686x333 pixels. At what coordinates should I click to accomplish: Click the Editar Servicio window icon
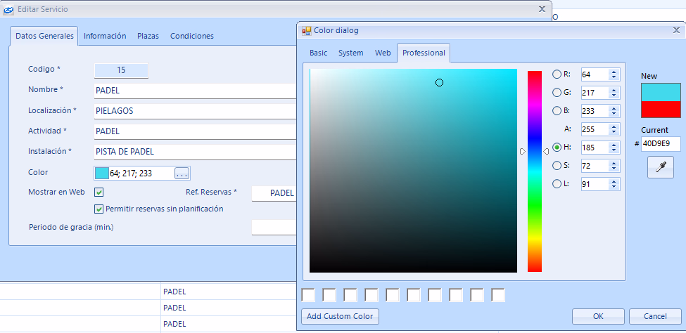tap(8, 9)
